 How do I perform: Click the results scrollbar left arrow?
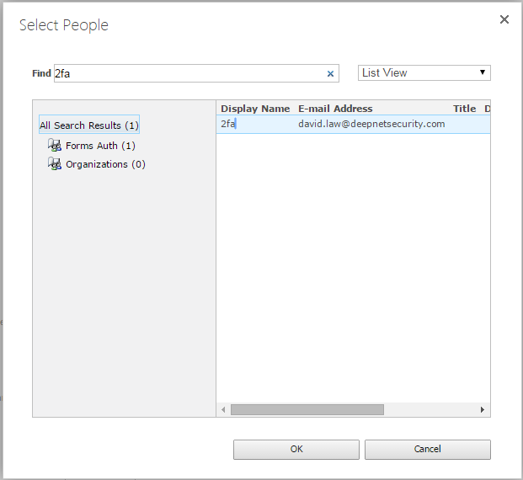point(223,409)
